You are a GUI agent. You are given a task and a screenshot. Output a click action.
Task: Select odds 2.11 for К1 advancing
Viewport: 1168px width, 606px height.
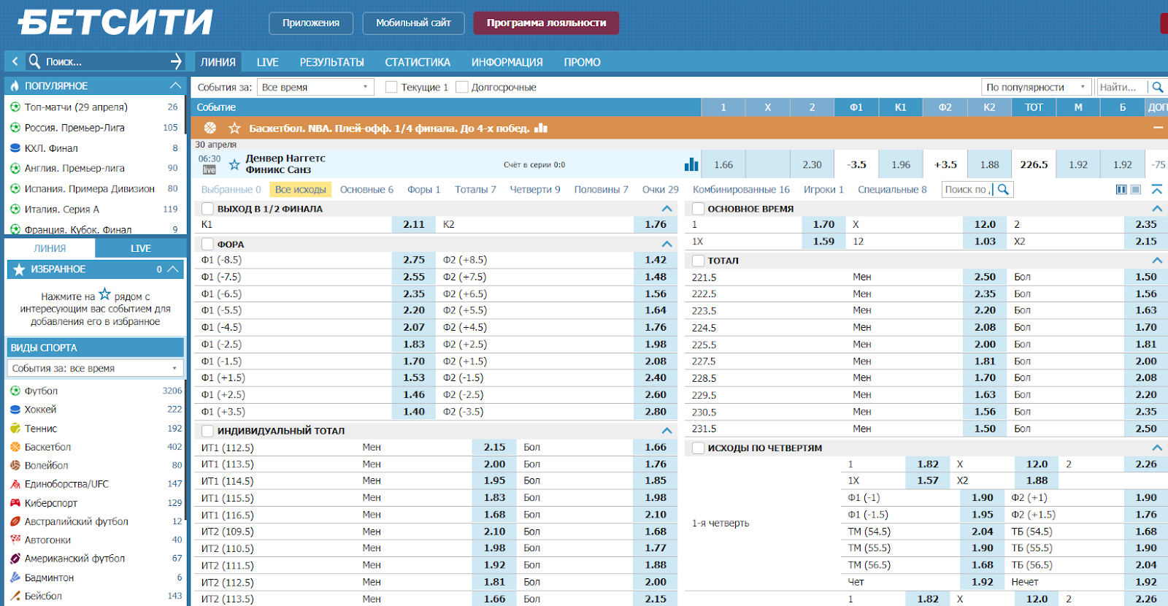[414, 224]
